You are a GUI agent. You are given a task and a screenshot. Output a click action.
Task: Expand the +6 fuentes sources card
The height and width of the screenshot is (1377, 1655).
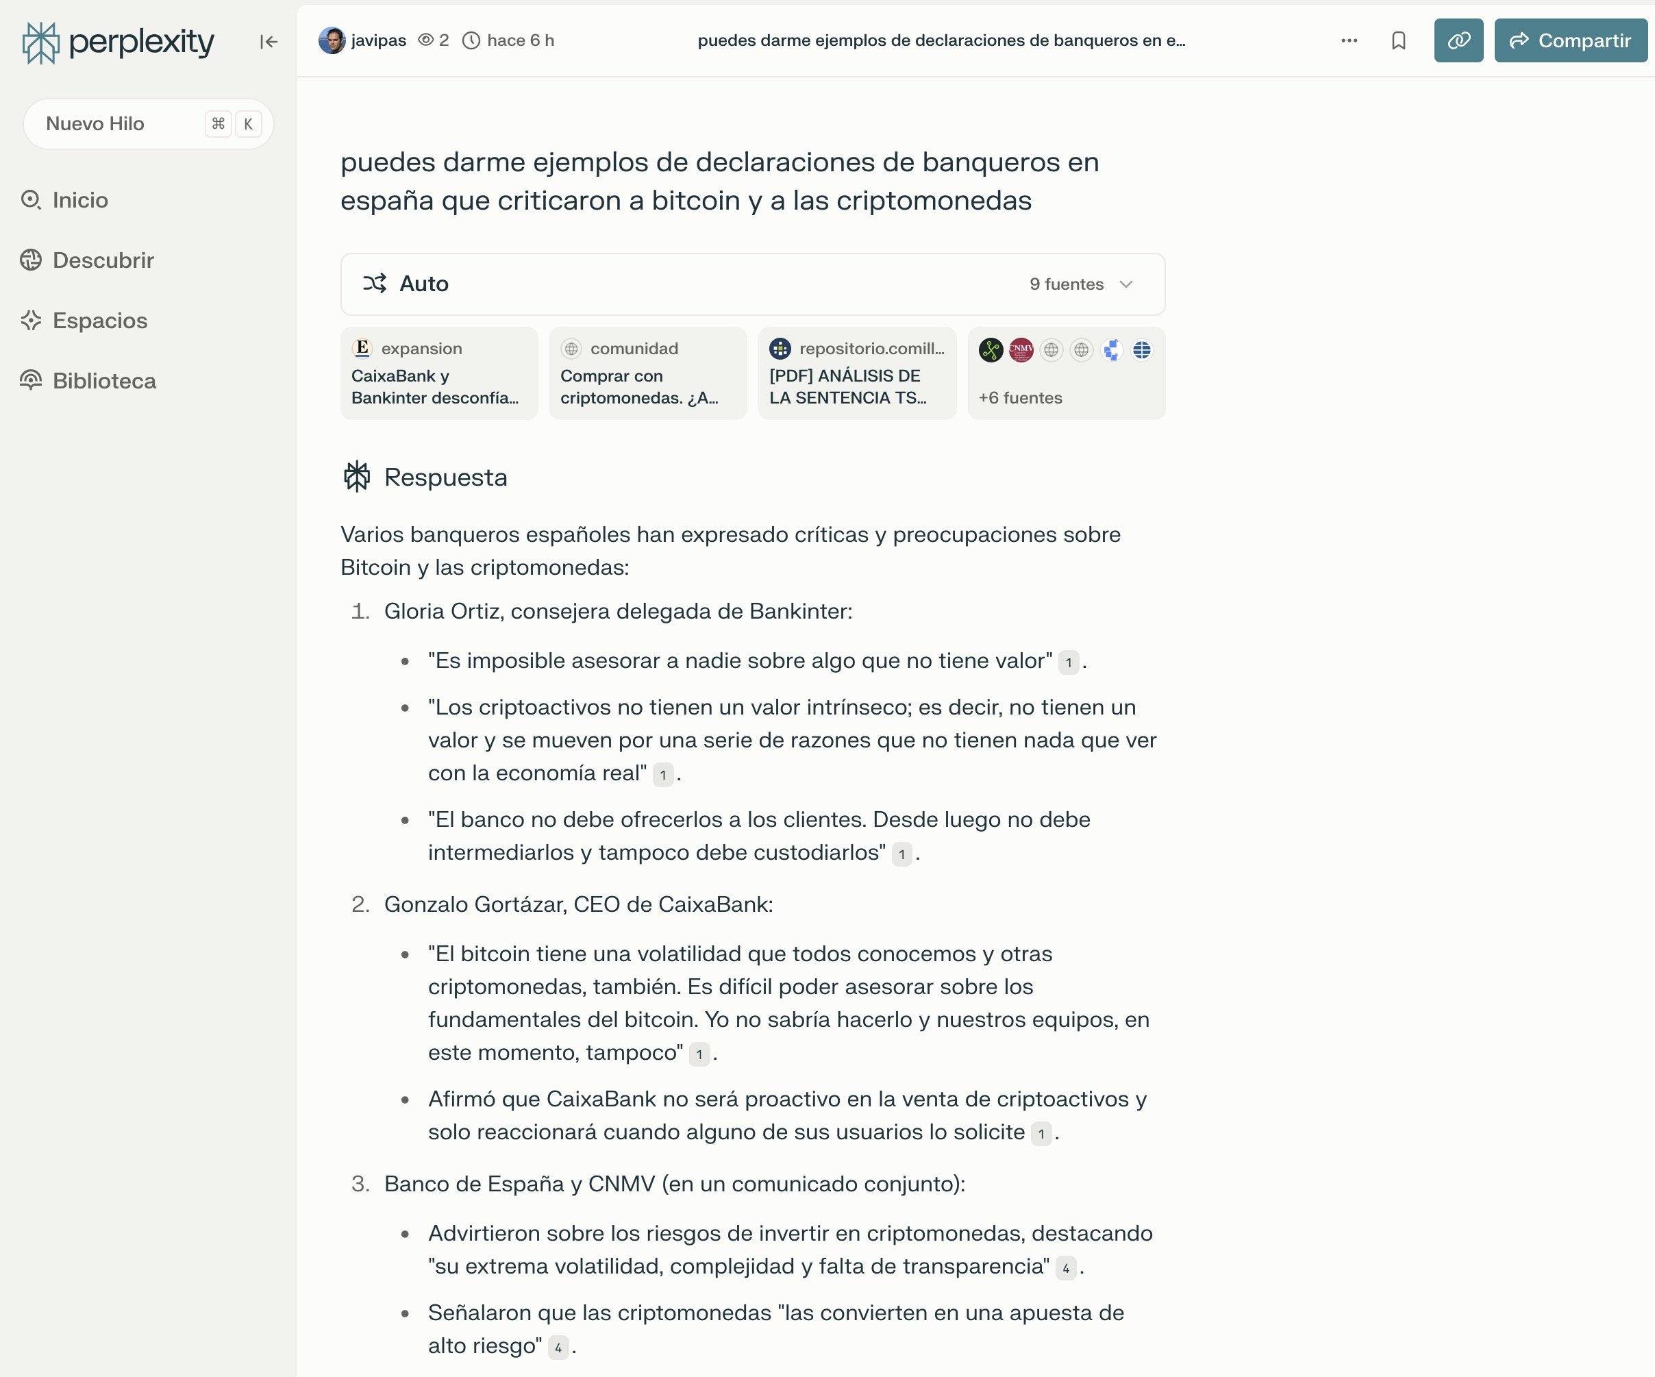(1065, 373)
